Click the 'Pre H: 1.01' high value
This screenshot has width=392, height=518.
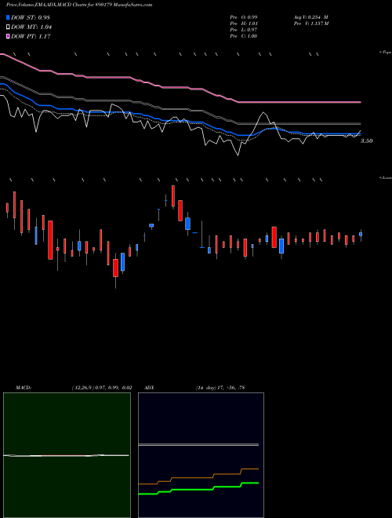coord(244,24)
